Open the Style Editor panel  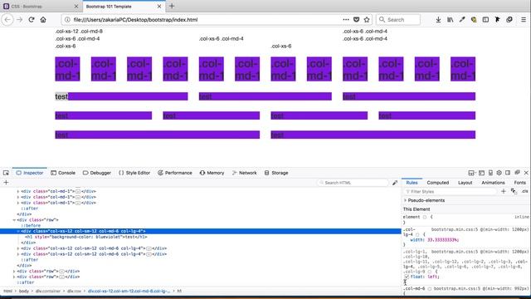[x=134, y=173]
